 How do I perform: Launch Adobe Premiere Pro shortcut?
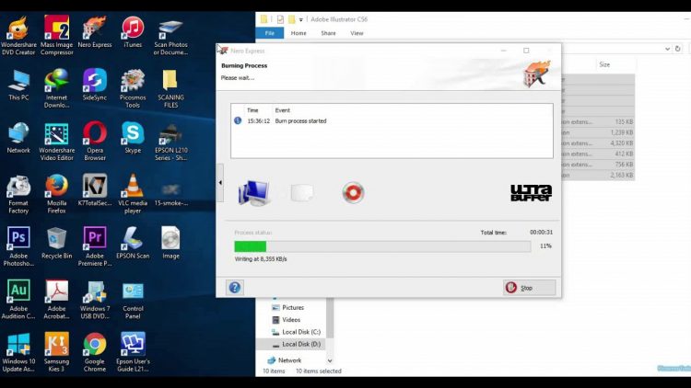pos(95,247)
